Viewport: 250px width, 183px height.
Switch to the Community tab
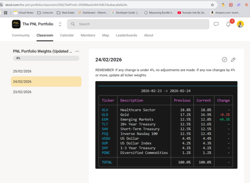point(21,35)
